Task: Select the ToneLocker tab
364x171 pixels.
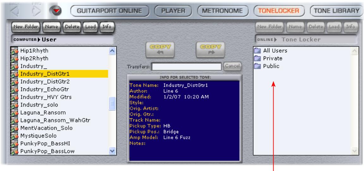Action: point(279,11)
